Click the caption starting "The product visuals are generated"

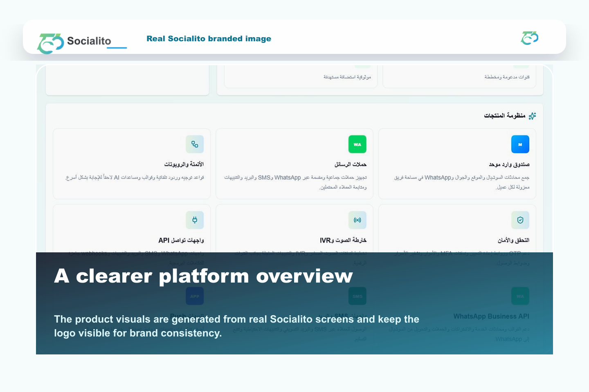(236, 326)
